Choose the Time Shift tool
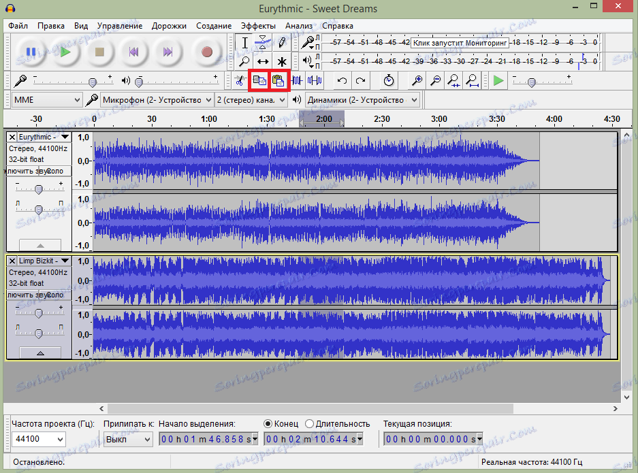The height and width of the screenshot is (473, 638). (263, 61)
